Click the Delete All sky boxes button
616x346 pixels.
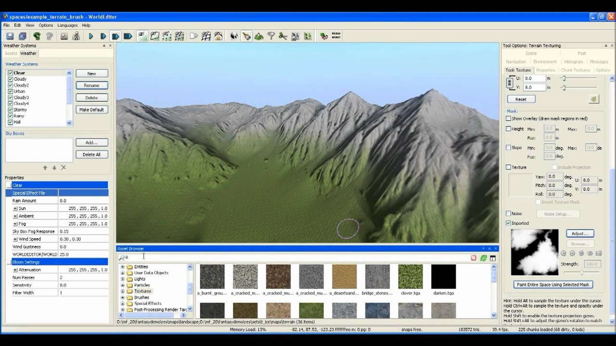91,154
